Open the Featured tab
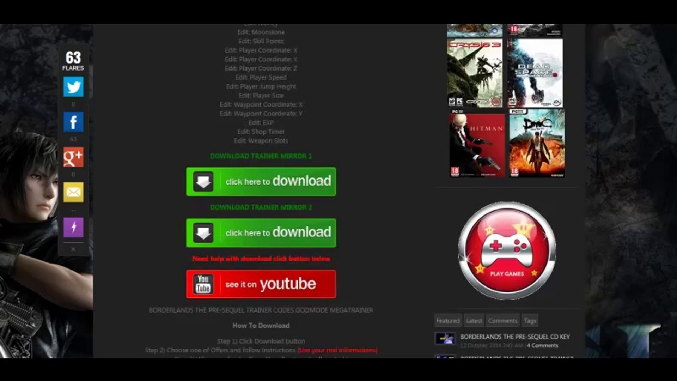The image size is (677, 381). pyautogui.click(x=448, y=321)
